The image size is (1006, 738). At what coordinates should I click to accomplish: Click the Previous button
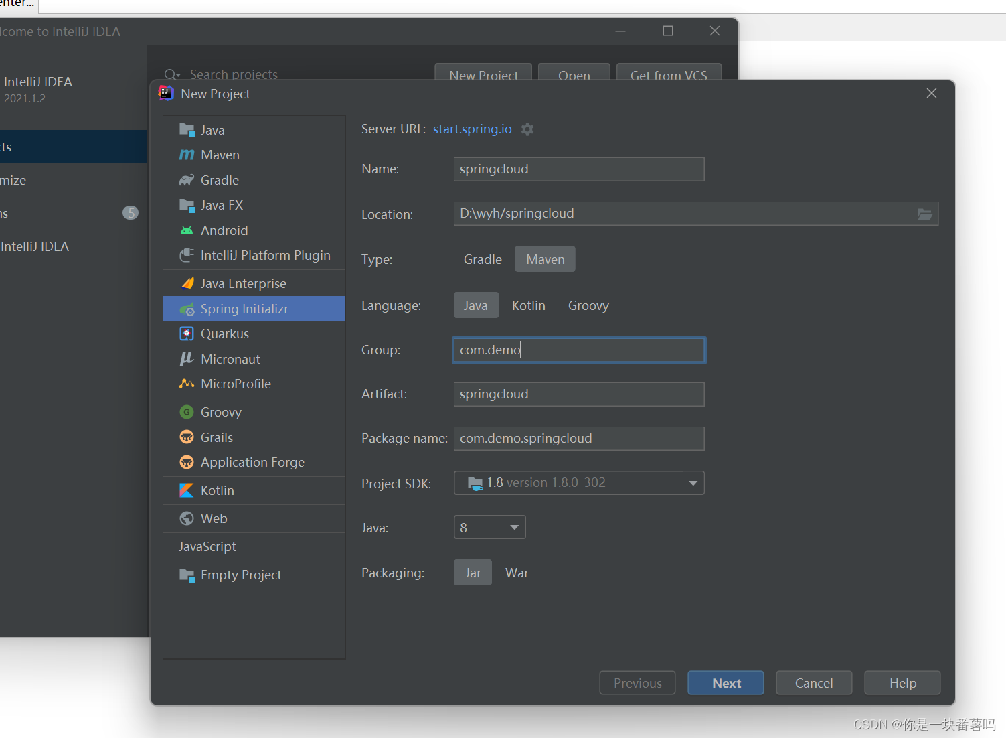pos(637,683)
